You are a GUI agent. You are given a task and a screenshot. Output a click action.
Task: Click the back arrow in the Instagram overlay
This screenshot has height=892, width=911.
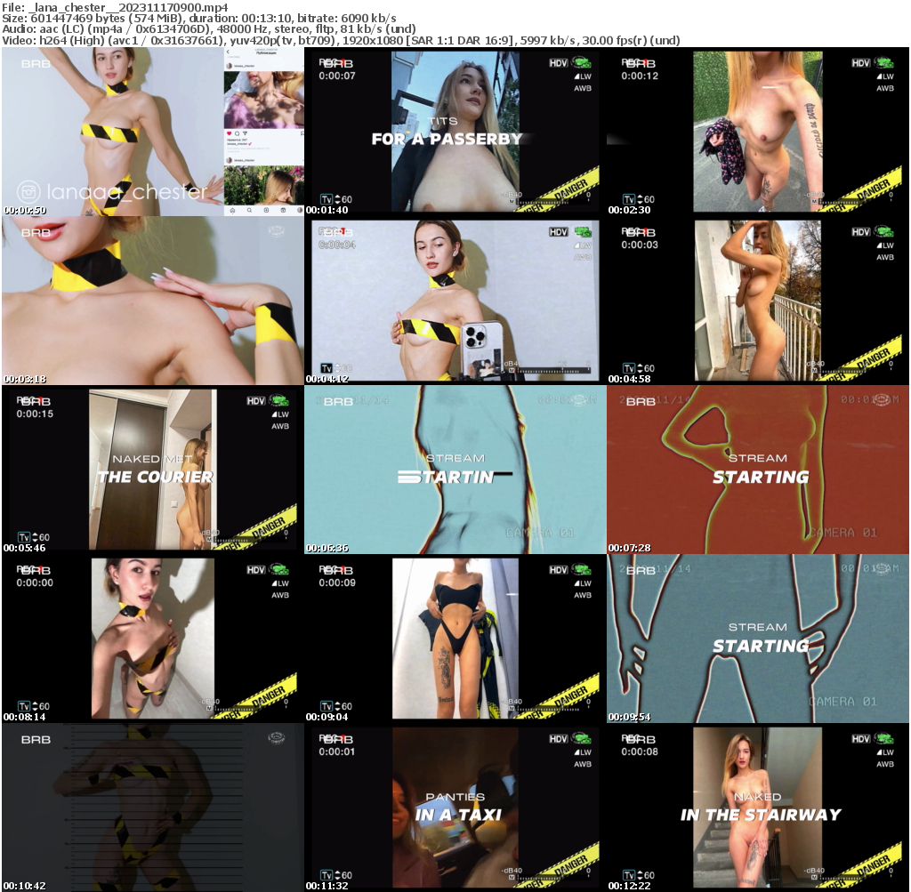pos(228,52)
